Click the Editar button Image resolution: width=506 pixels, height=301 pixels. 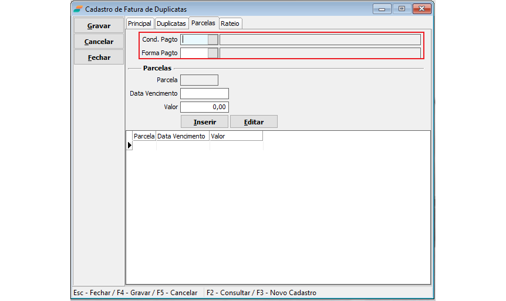(254, 122)
